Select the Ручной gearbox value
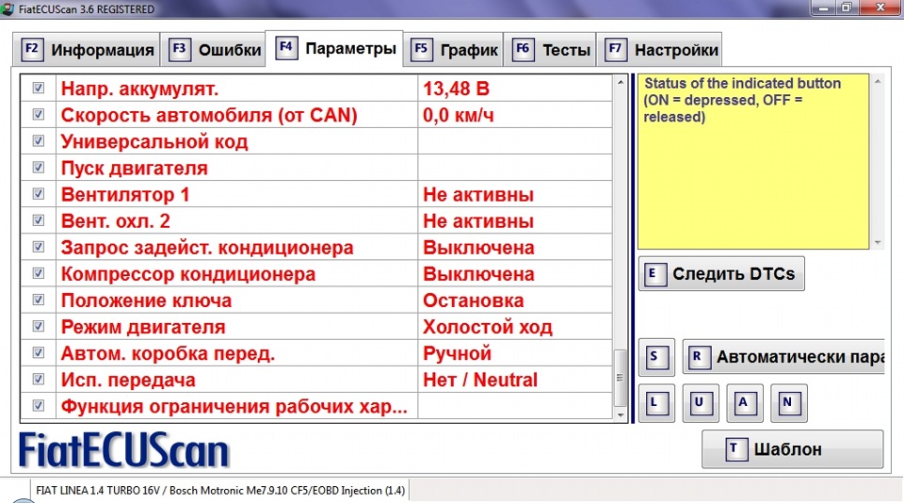The width and height of the screenshot is (904, 503). (x=458, y=353)
